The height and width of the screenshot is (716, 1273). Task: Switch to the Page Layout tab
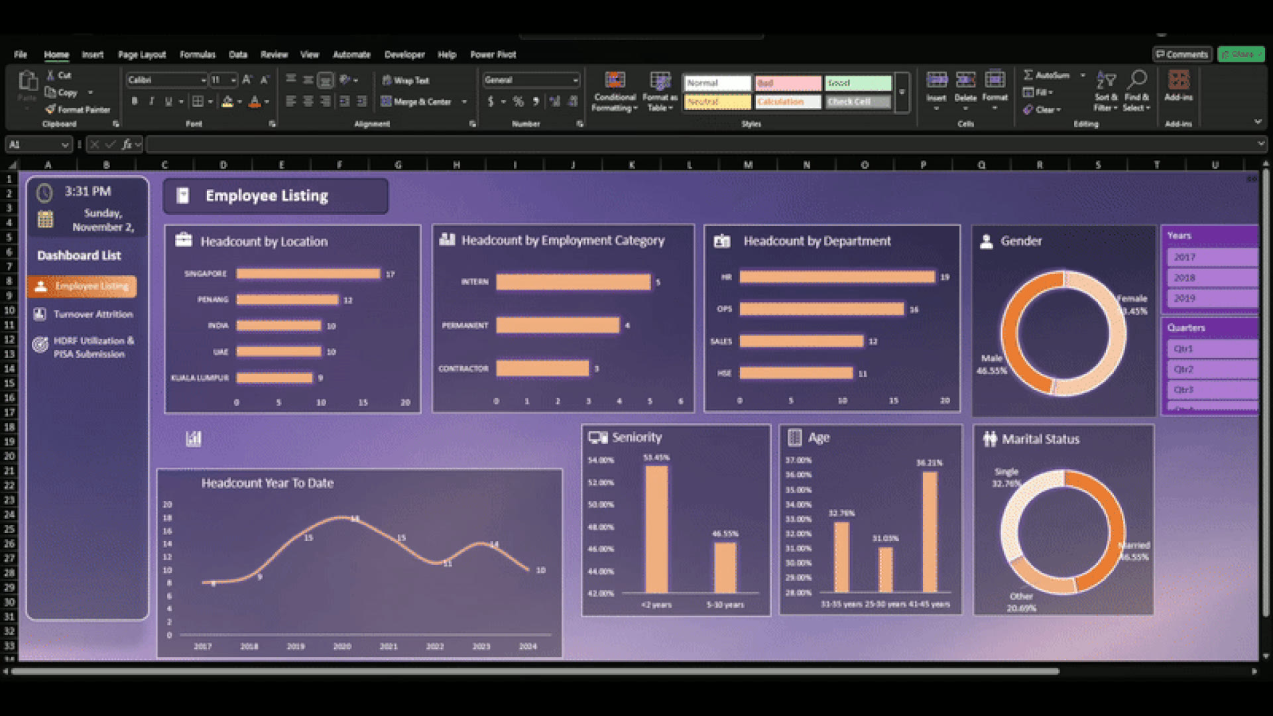click(142, 54)
